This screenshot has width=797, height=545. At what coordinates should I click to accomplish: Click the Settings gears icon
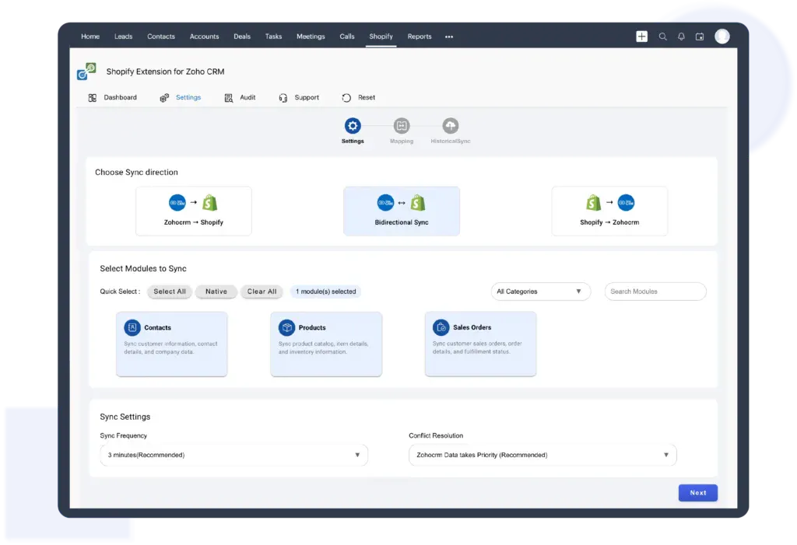point(164,97)
